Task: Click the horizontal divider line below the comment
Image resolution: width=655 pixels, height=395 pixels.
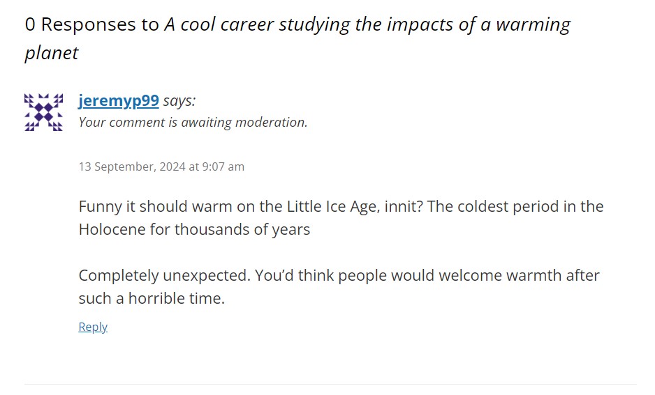Action: (x=330, y=384)
